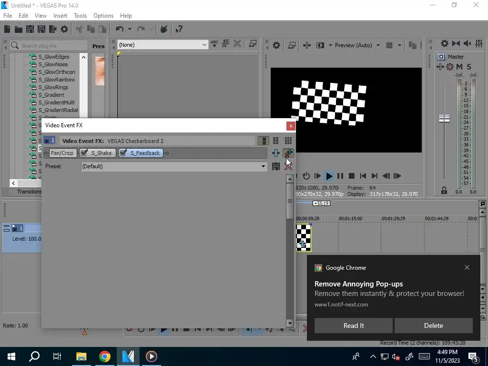This screenshot has width=488, height=366.
Task: Select Pan/Crop in the FX chain
Action: (62, 153)
